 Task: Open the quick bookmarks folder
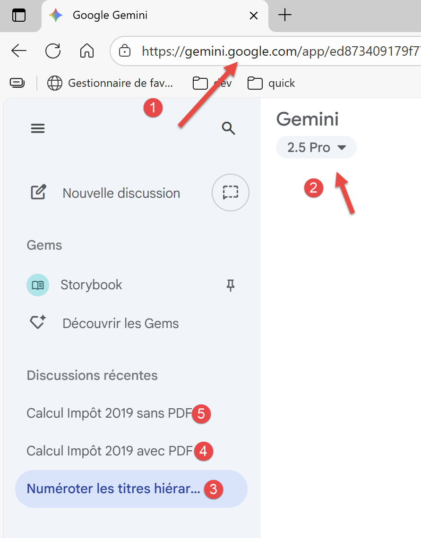click(x=271, y=84)
